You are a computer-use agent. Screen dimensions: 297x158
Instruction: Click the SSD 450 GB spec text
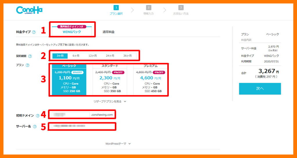[153, 91]
